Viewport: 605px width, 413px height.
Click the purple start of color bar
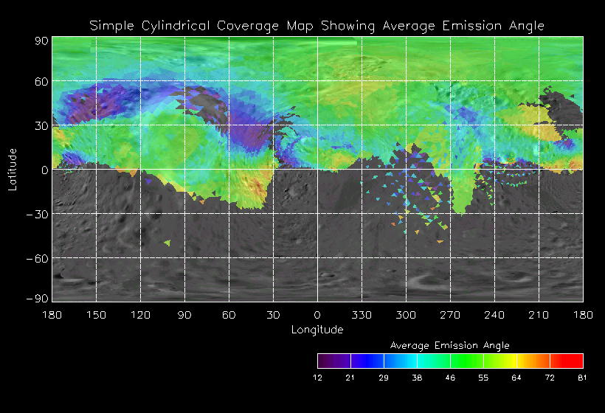pyautogui.click(x=334, y=361)
